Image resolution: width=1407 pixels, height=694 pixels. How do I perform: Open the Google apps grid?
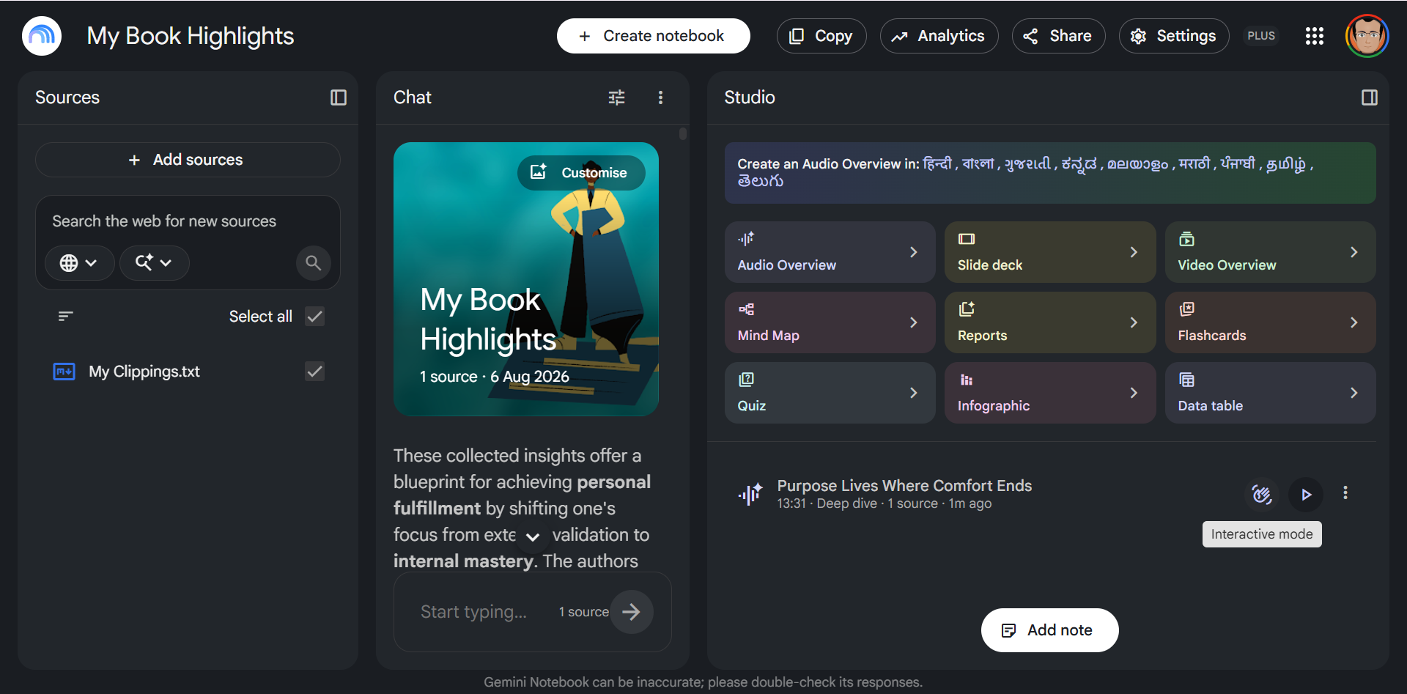1315,36
